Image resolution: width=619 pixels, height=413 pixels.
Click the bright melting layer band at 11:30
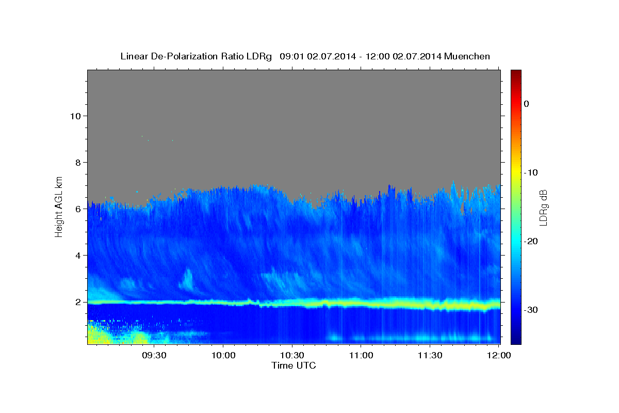tap(430, 304)
